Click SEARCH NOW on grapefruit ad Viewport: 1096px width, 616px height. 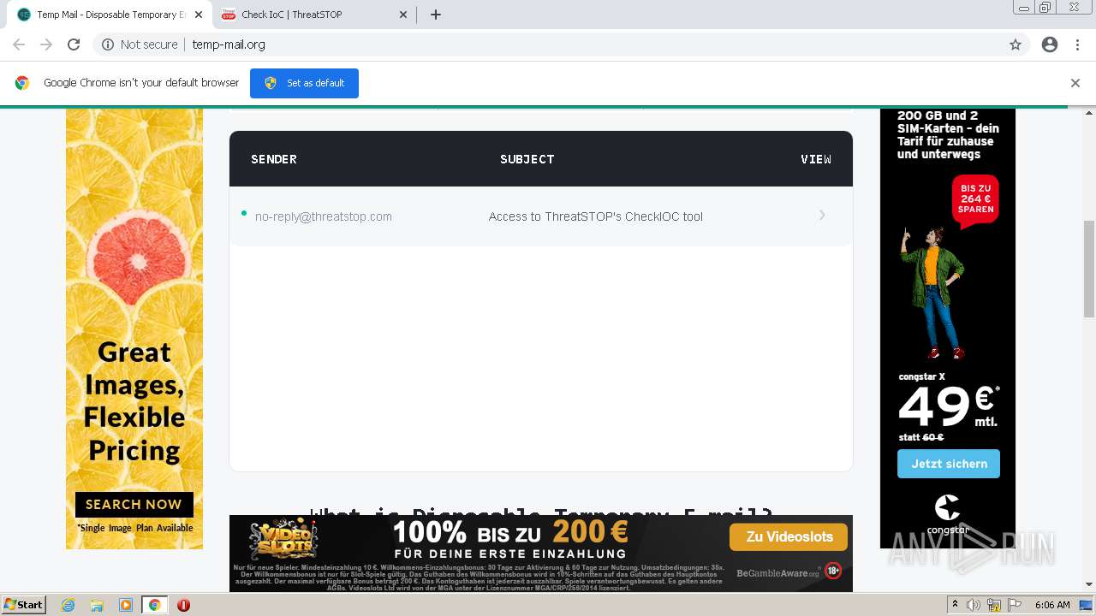(134, 505)
